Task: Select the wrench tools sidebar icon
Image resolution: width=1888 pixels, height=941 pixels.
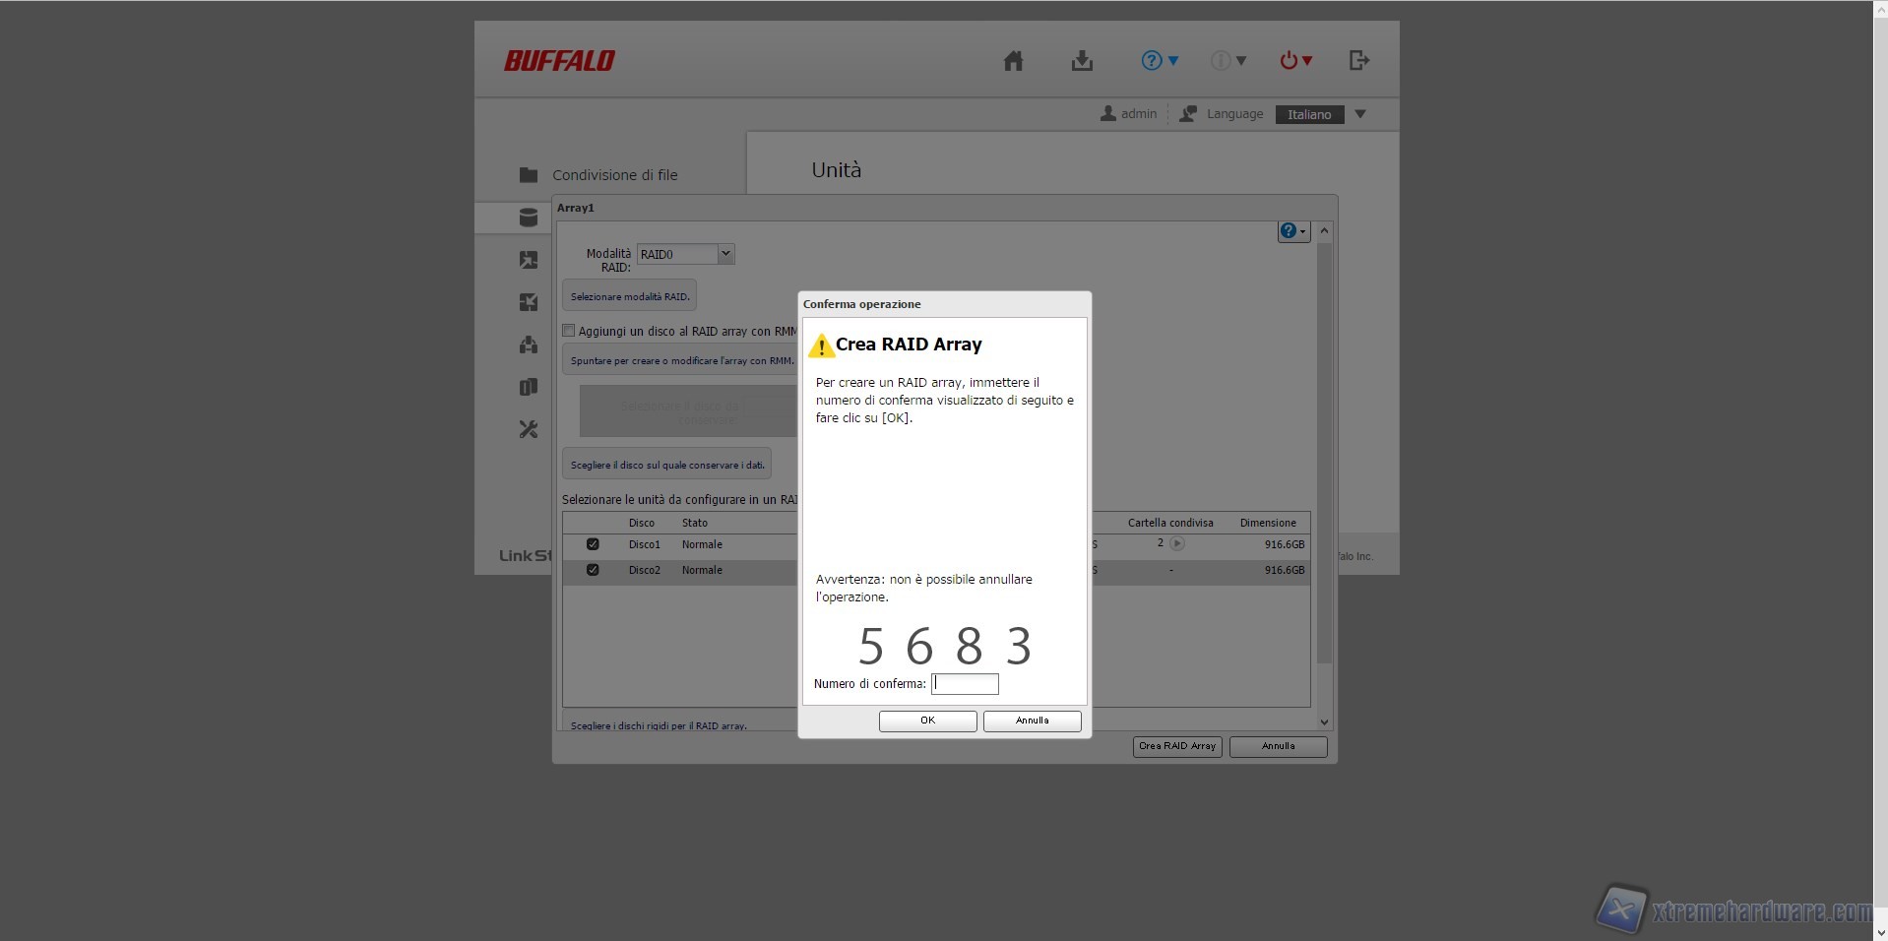Action: pos(529,429)
